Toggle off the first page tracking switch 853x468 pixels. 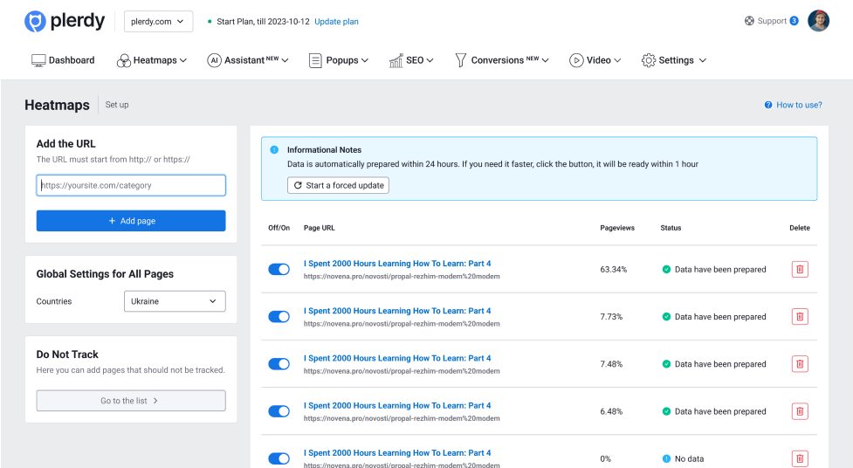pyautogui.click(x=279, y=269)
